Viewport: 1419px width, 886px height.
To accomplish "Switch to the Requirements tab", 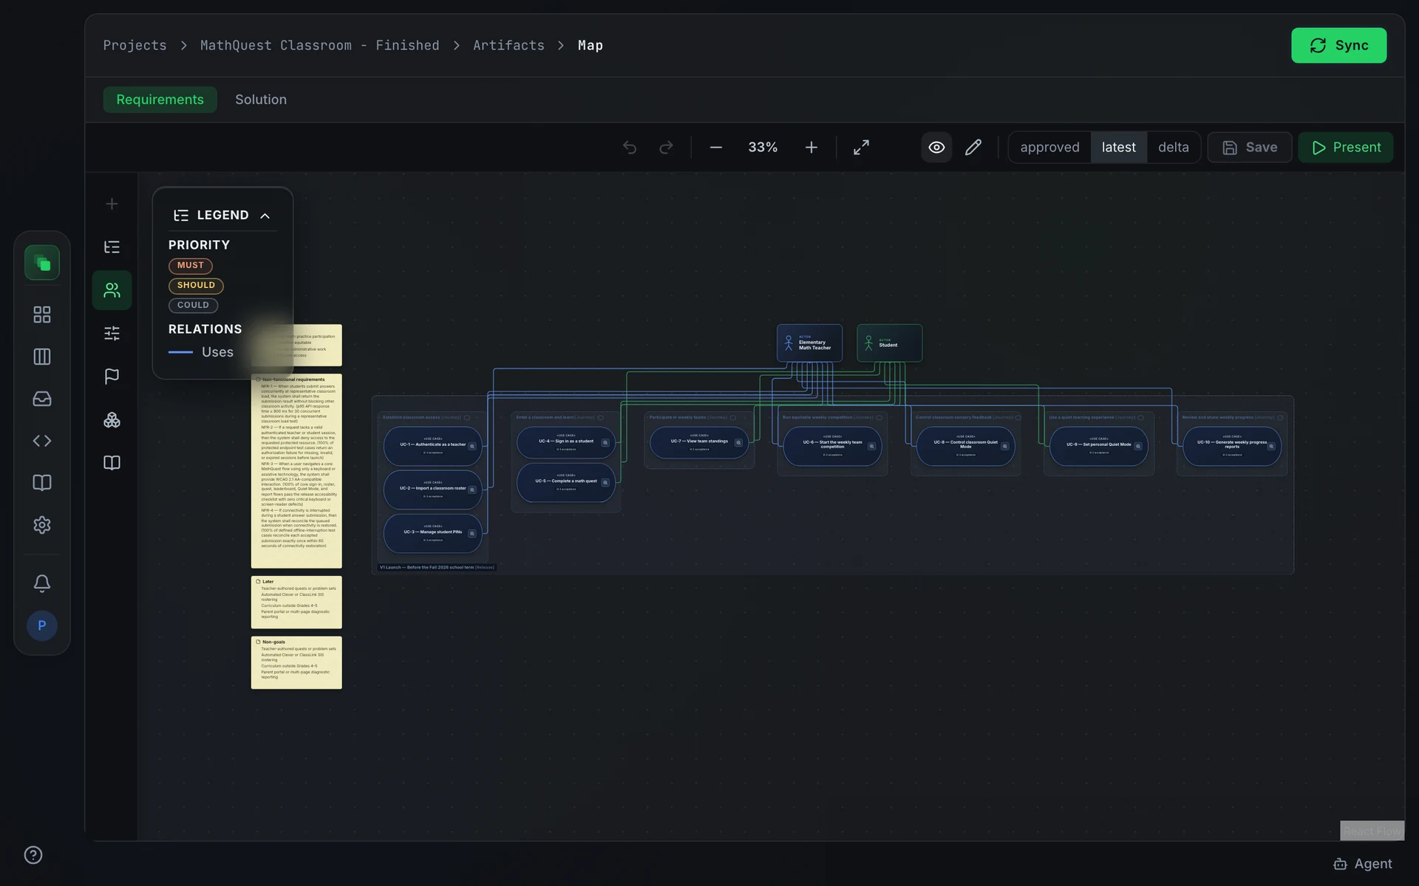I will (x=160, y=100).
